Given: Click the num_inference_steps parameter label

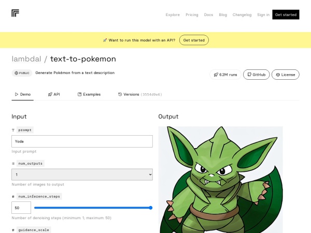Looking at the screenshot, I should [x=39, y=197].
